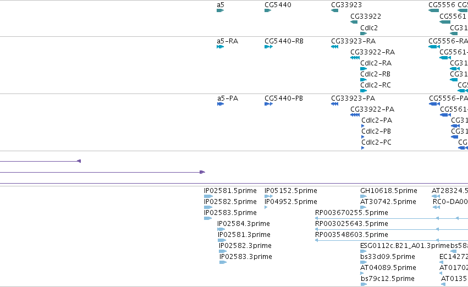The image size is (468, 287).
Task: Click the IP05152.5prime EST label
Action: (291, 191)
